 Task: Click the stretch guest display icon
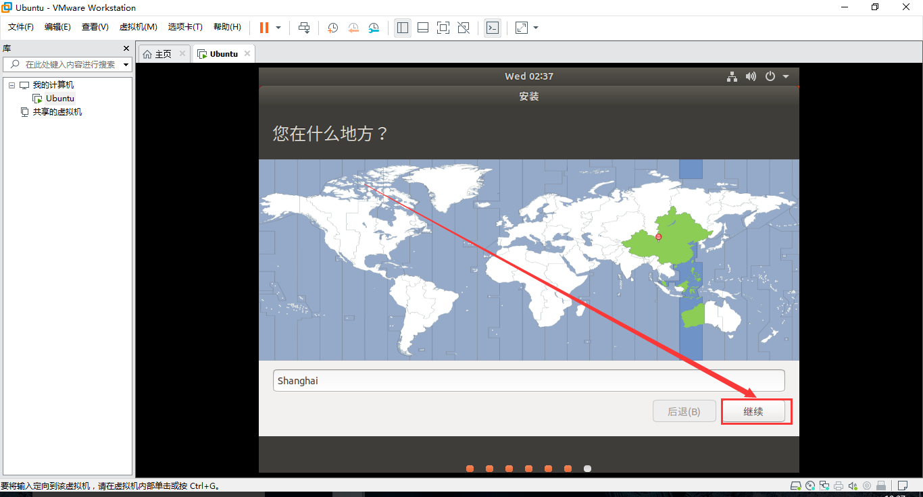pos(521,28)
